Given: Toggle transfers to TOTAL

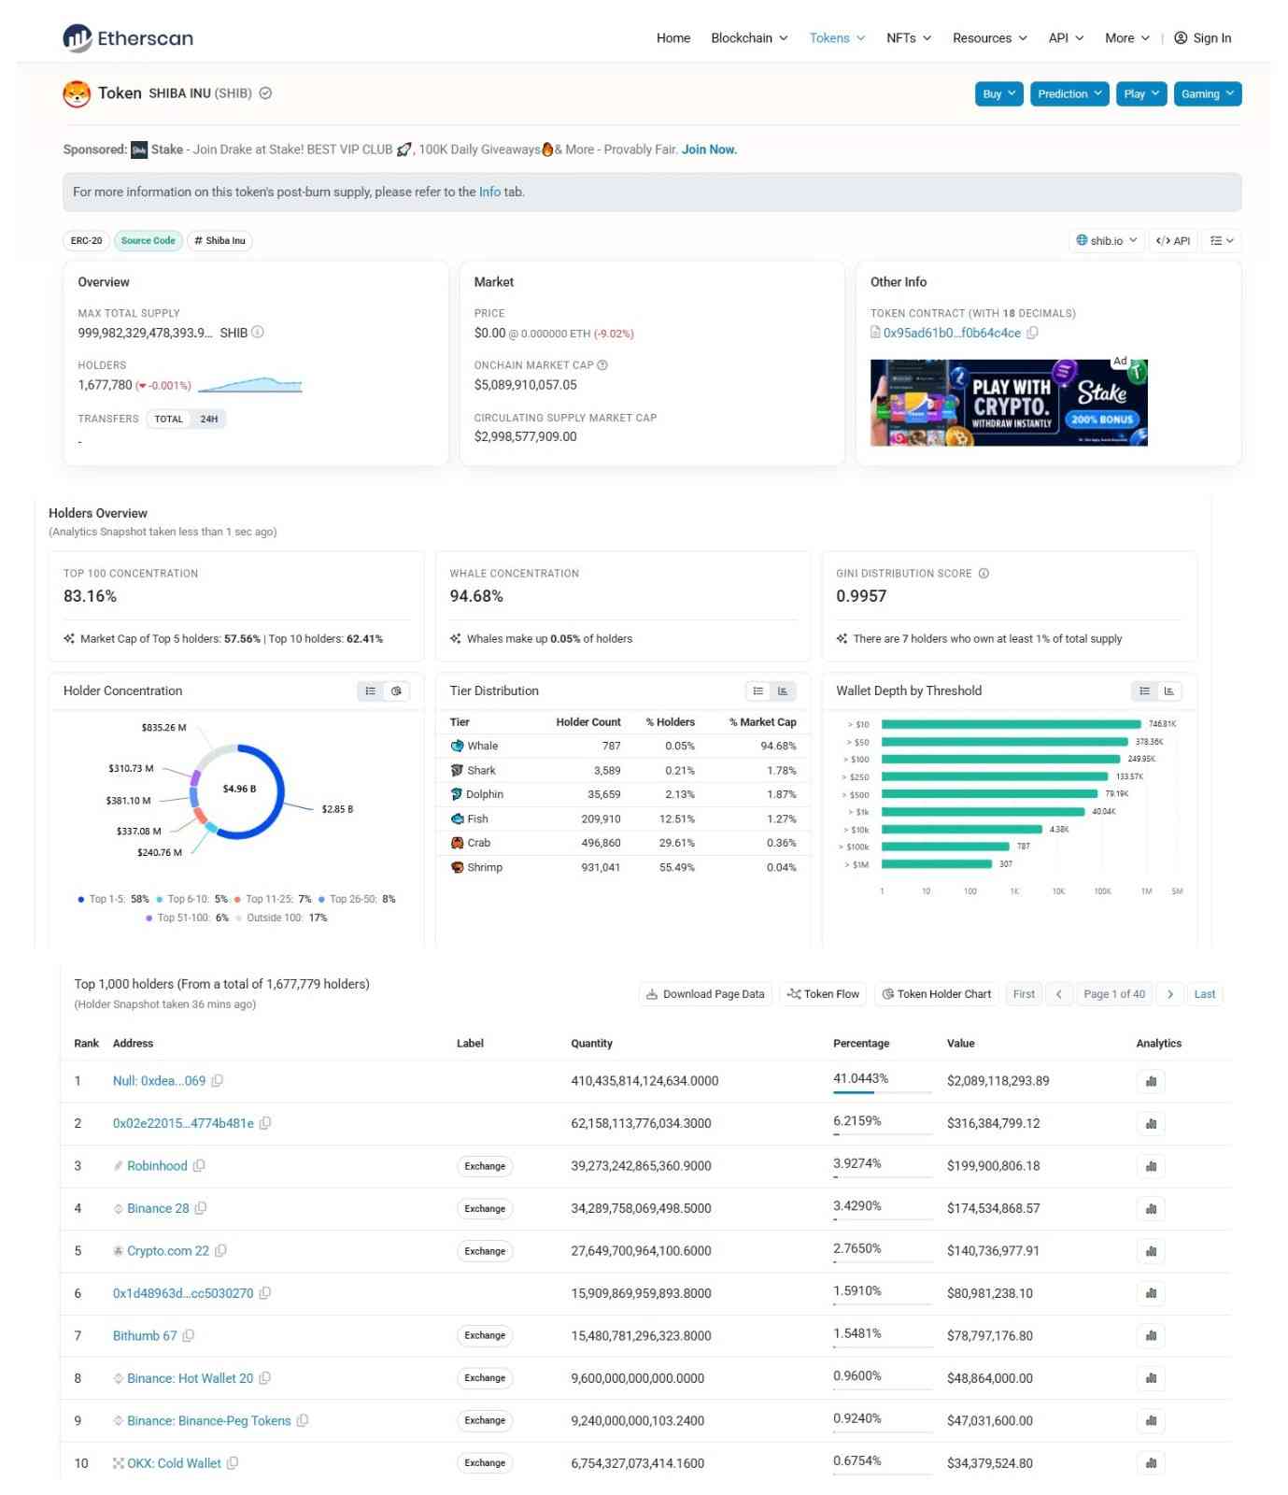Looking at the screenshot, I should [x=169, y=419].
